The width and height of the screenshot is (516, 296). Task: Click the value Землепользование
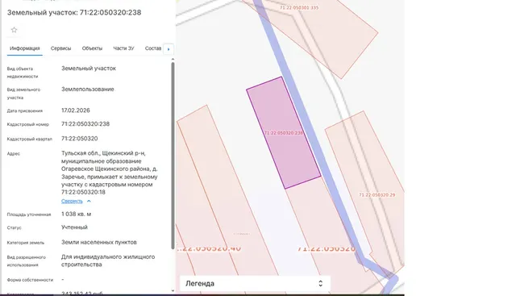click(88, 90)
